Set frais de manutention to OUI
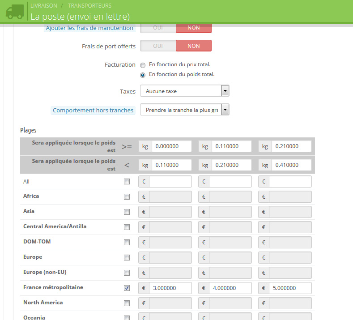The height and width of the screenshot is (320, 353). 158,28
